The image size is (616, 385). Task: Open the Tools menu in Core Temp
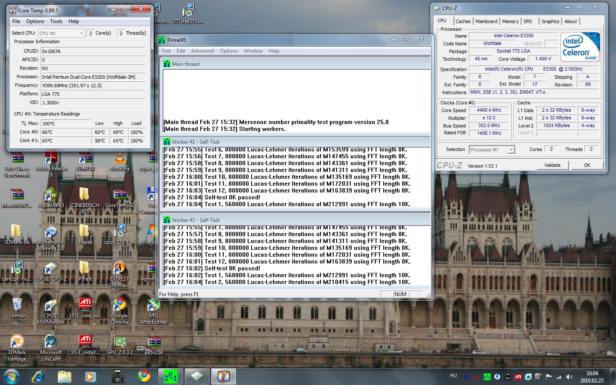[x=56, y=21]
